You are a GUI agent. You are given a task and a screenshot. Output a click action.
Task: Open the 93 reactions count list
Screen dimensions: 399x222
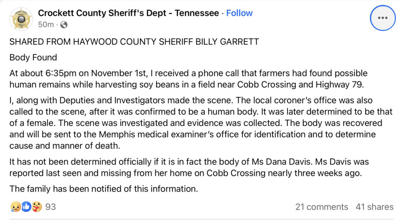point(50,207)
